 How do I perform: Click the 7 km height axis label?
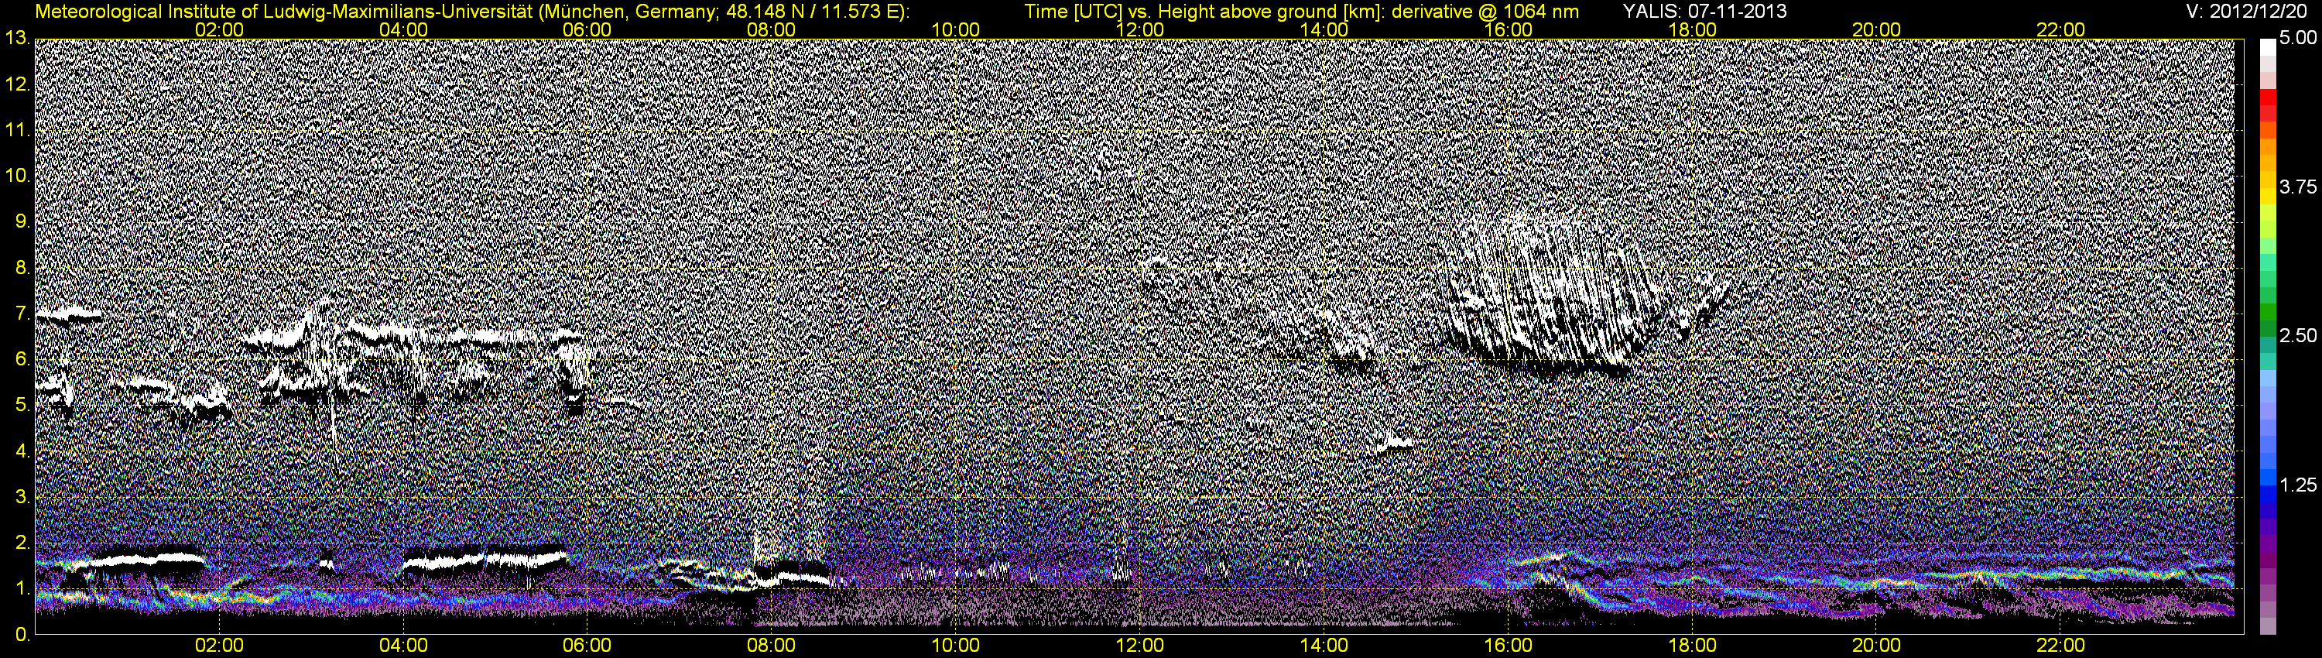click(x=22, y=314)
